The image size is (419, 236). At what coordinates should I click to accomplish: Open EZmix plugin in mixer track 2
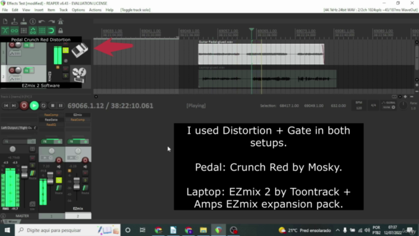[x=78, y=115]
